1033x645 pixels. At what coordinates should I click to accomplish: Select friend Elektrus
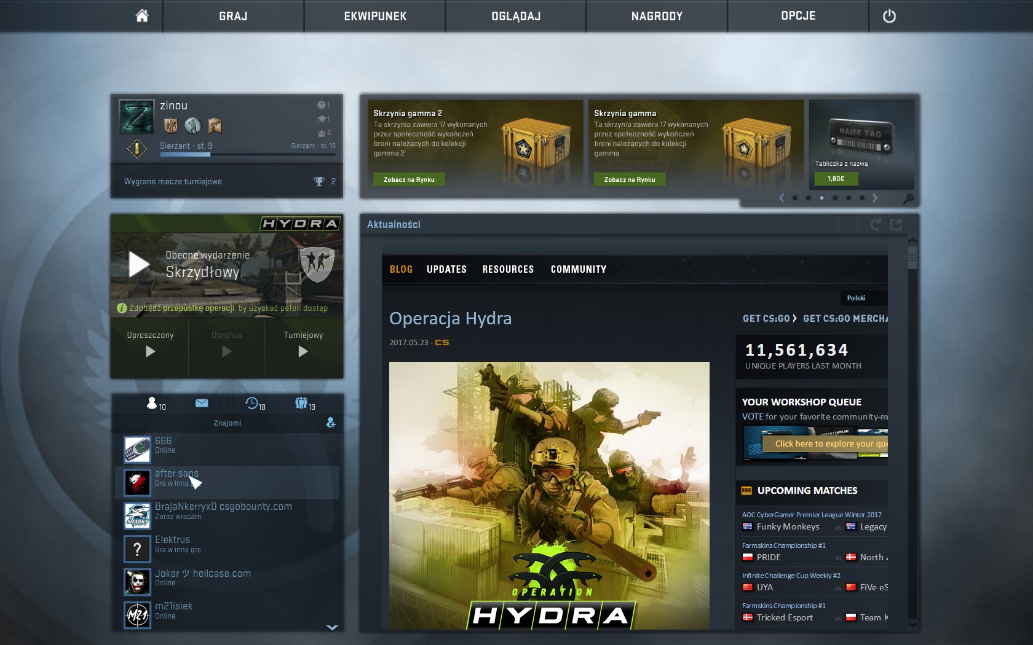227,549
